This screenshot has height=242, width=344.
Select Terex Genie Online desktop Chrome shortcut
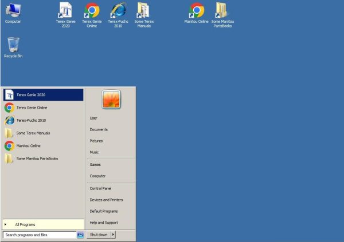point(92,15)
